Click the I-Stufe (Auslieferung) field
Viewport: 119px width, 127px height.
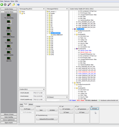tap(39, 100)
